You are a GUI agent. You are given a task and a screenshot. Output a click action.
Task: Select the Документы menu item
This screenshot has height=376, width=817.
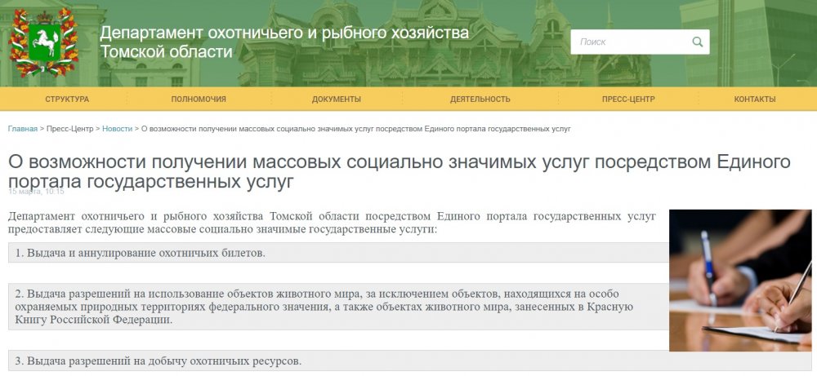coord(336,100)
